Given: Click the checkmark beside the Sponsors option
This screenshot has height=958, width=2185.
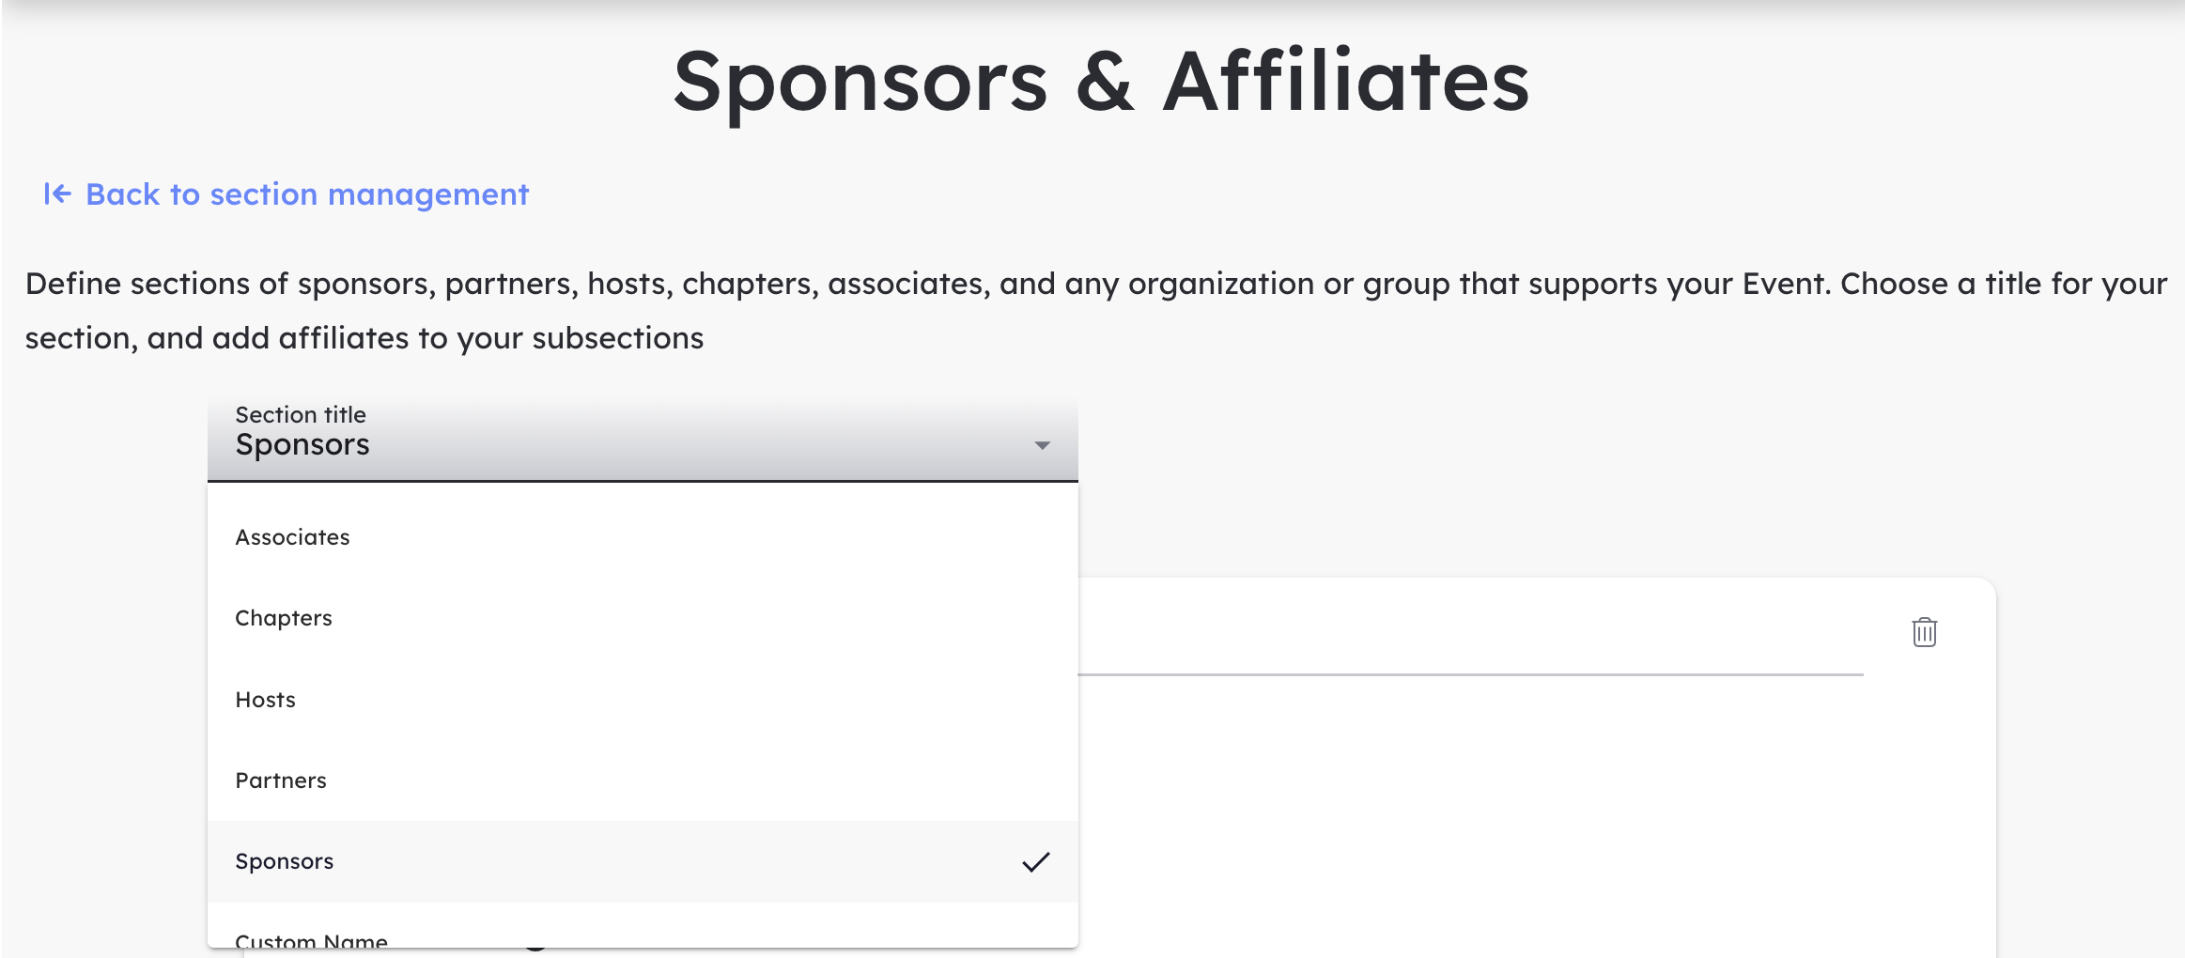Looking at the screenshot, I should point(1035,861).
